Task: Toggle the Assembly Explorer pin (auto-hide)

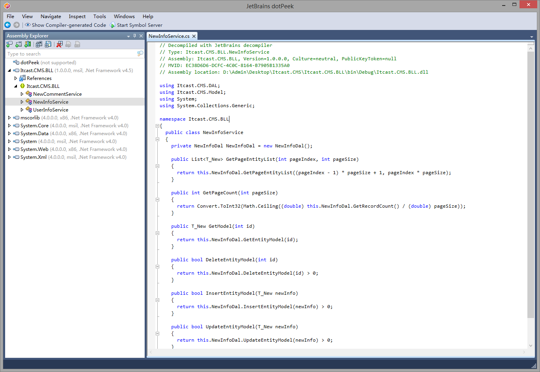Action: click(x=134, y=36)
